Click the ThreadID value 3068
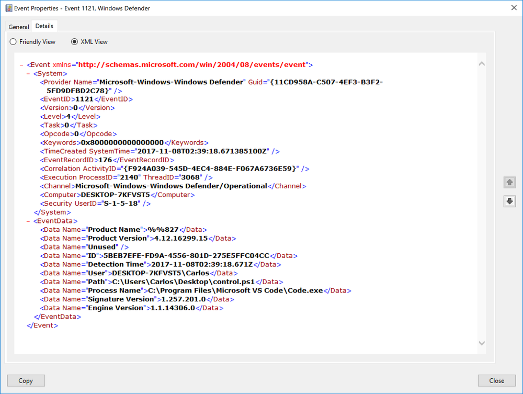The image size is (523, 394). [x=190, y=177]
